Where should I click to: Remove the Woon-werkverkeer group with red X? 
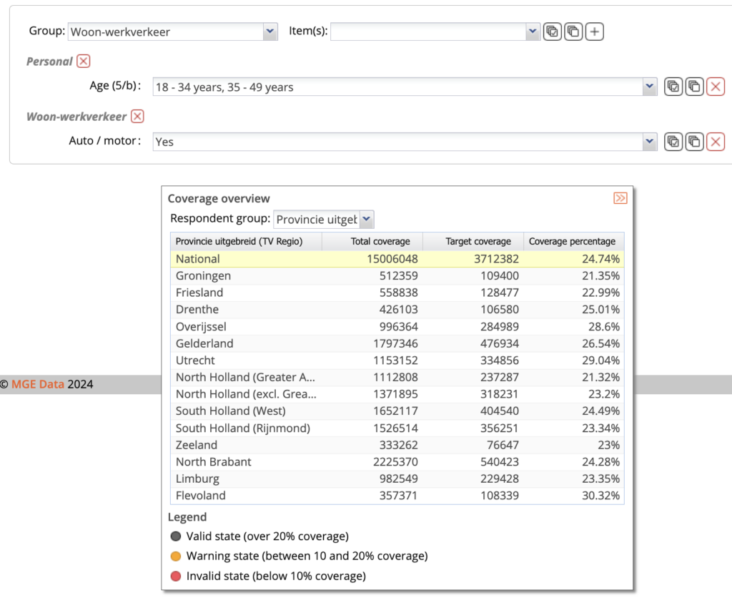click(138, 117)
